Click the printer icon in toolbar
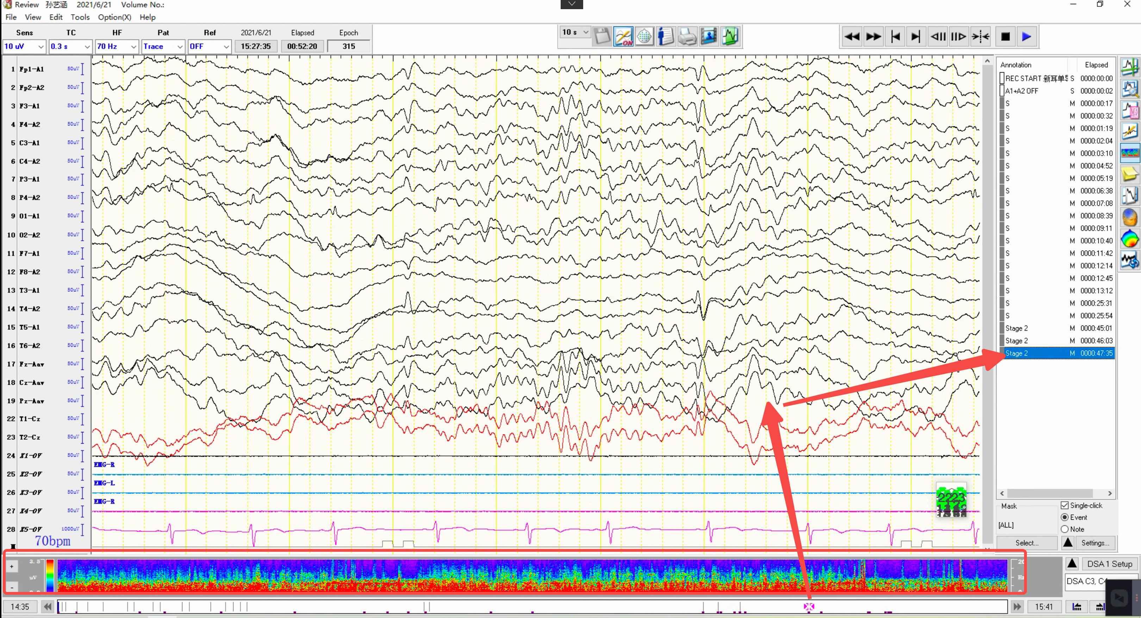Image resolution: width=1141 pixels, height=618 pixels. pyautogui.click(x=687, y=37)
